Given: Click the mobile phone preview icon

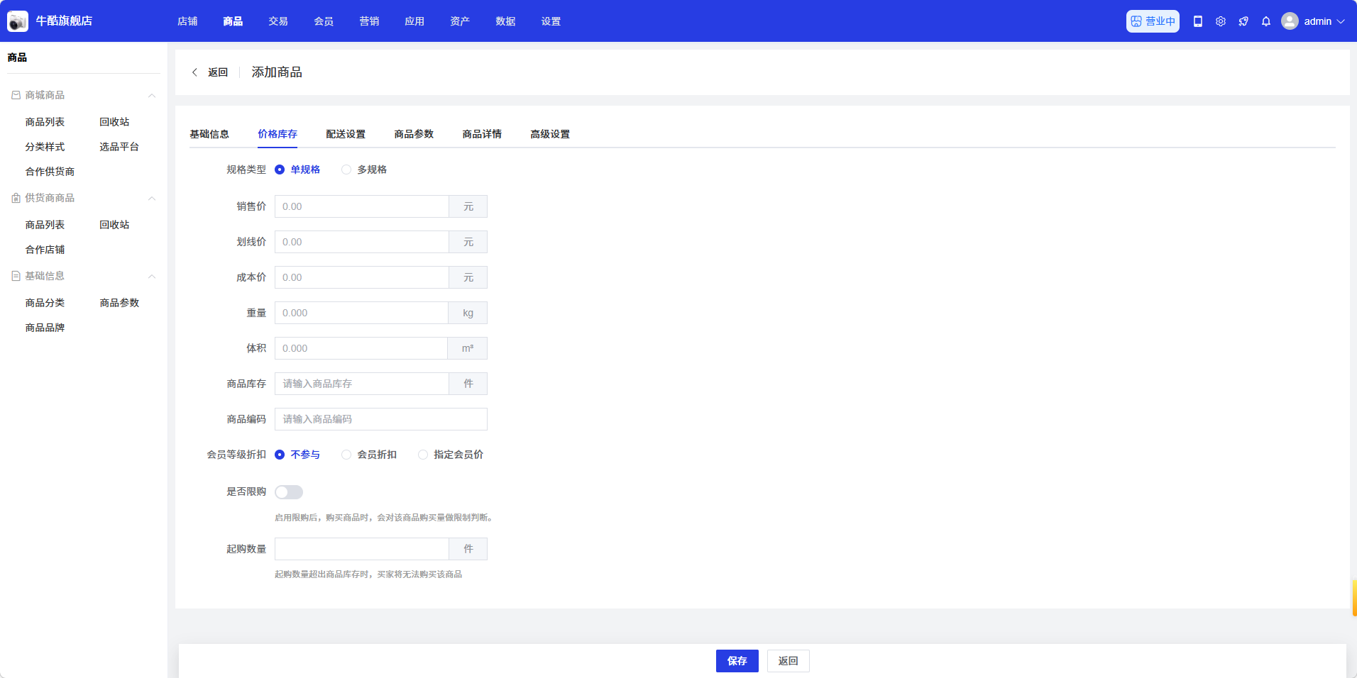Looking at the screenshot, I should pos(1198,21).
